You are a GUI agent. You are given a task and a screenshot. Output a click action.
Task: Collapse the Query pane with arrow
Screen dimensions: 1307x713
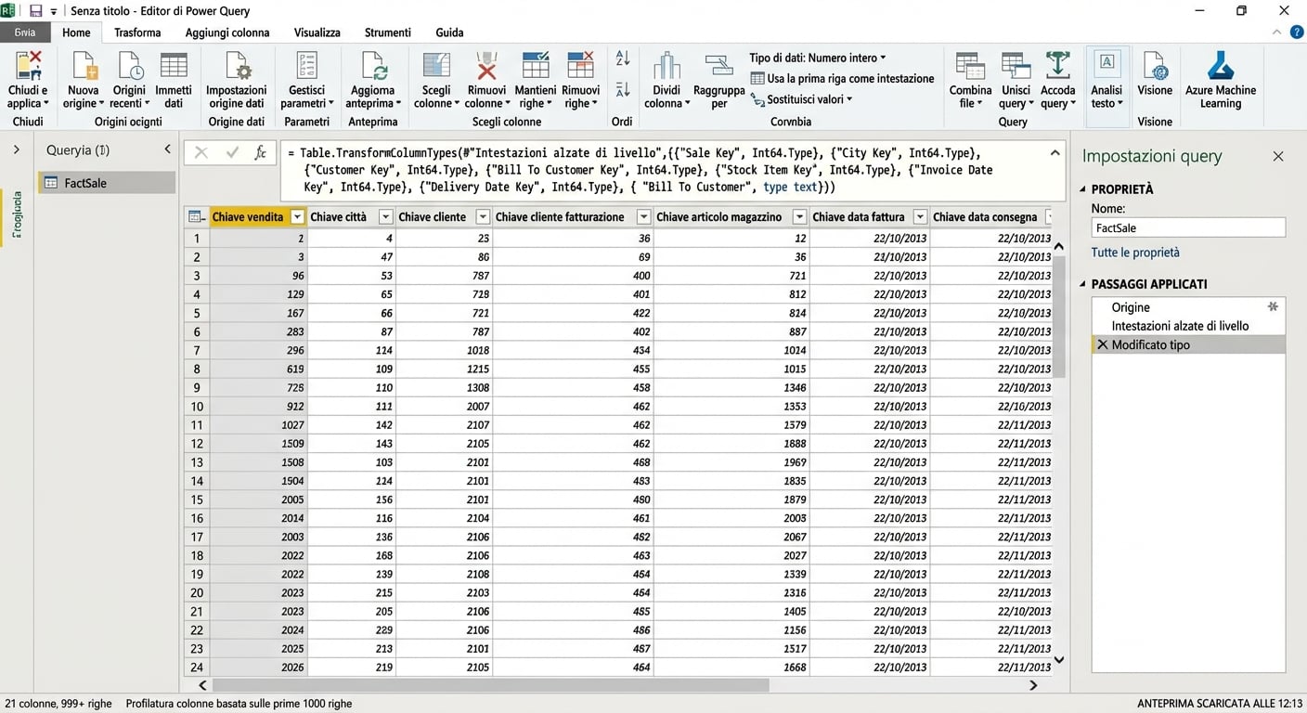coord(168,149)
